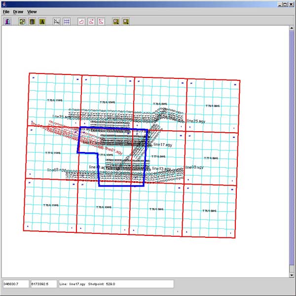
Task: Click the X coordinate field showing 346830.7
Action: click(x=15, y=284)
